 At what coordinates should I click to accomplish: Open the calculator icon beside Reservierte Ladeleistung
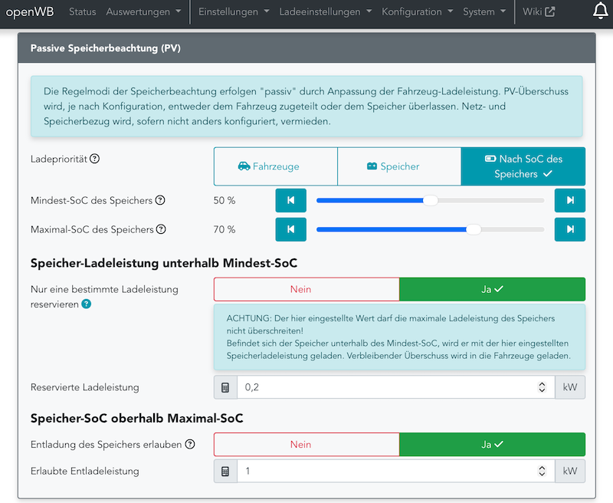click(x=225, y=387)
